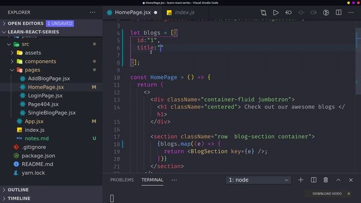361x203 pixels.
Task: Run the file using play icon
Action: point(276,12)
